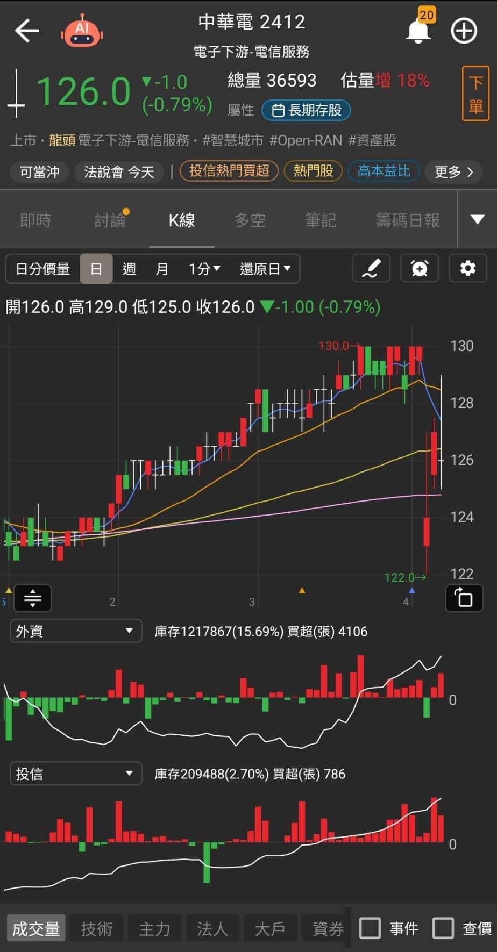Switch to 籌碼日報 tab

(408, 220)
